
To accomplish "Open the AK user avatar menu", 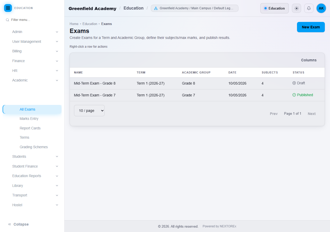I will click(x=321, y=8).
